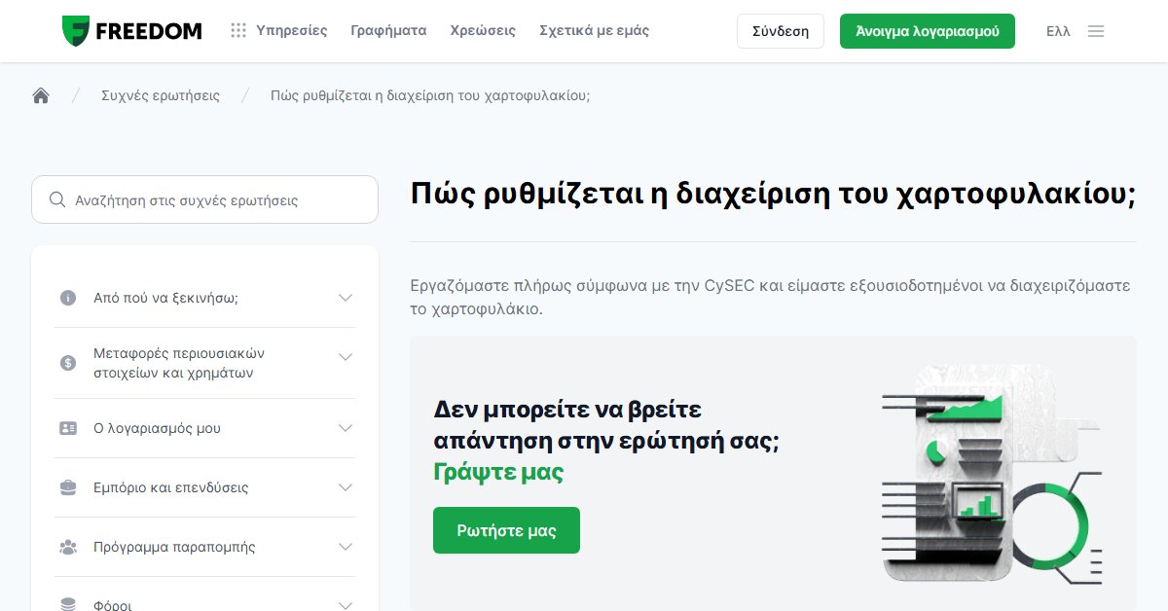Click the CySEC answer paragraph

click(x=770, y=298)
